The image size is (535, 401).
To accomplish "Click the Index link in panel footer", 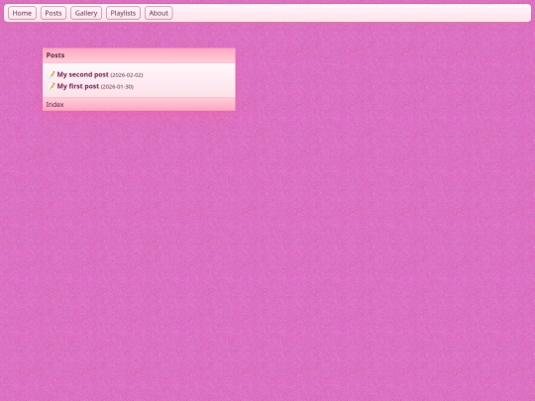I will click(54, 104).
